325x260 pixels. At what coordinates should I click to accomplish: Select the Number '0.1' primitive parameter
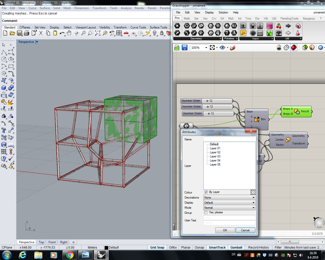point(234,26)
